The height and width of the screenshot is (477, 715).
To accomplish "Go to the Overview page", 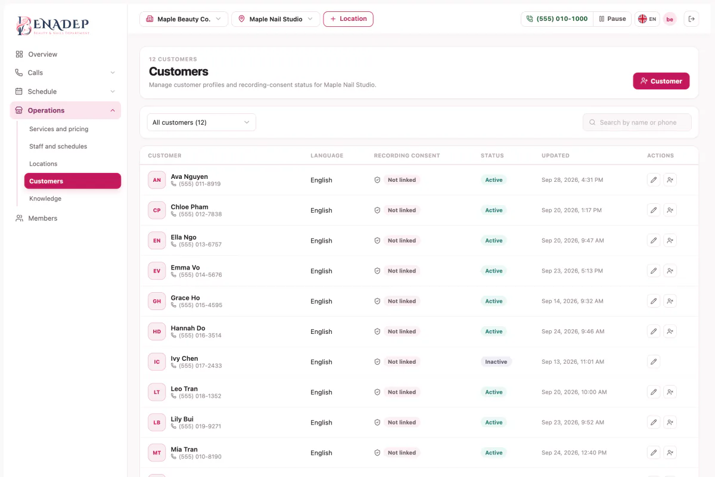I will (x=66, y=54).
